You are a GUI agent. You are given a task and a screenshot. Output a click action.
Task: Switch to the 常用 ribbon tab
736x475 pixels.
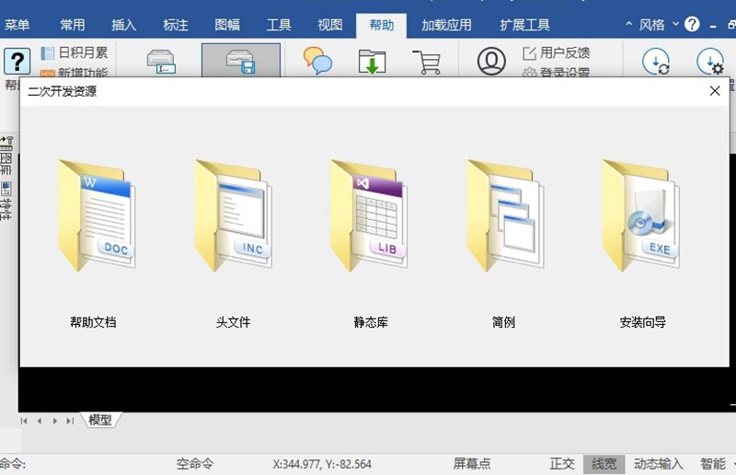pyautogui.click(x=73, y=25)
